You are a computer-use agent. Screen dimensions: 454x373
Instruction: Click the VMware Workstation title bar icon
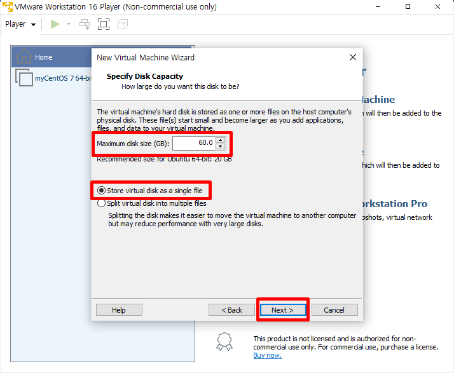(8, 6)
